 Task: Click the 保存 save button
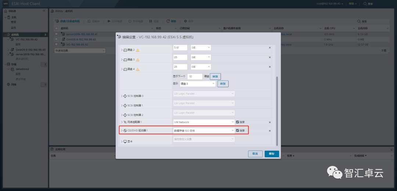coord(272,154)
